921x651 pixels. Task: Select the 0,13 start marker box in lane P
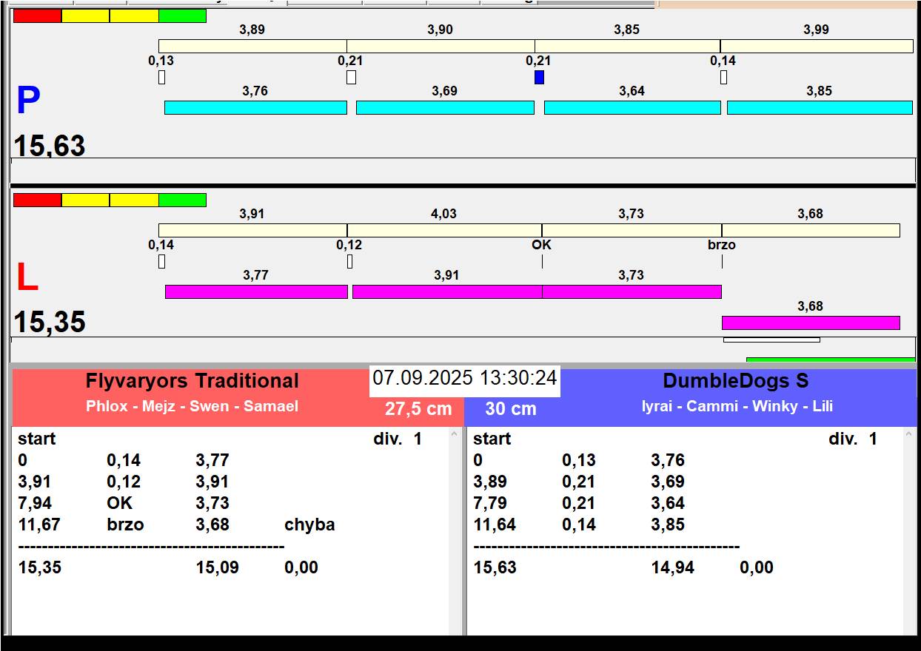pyautogui.click(x=161, y=77)
